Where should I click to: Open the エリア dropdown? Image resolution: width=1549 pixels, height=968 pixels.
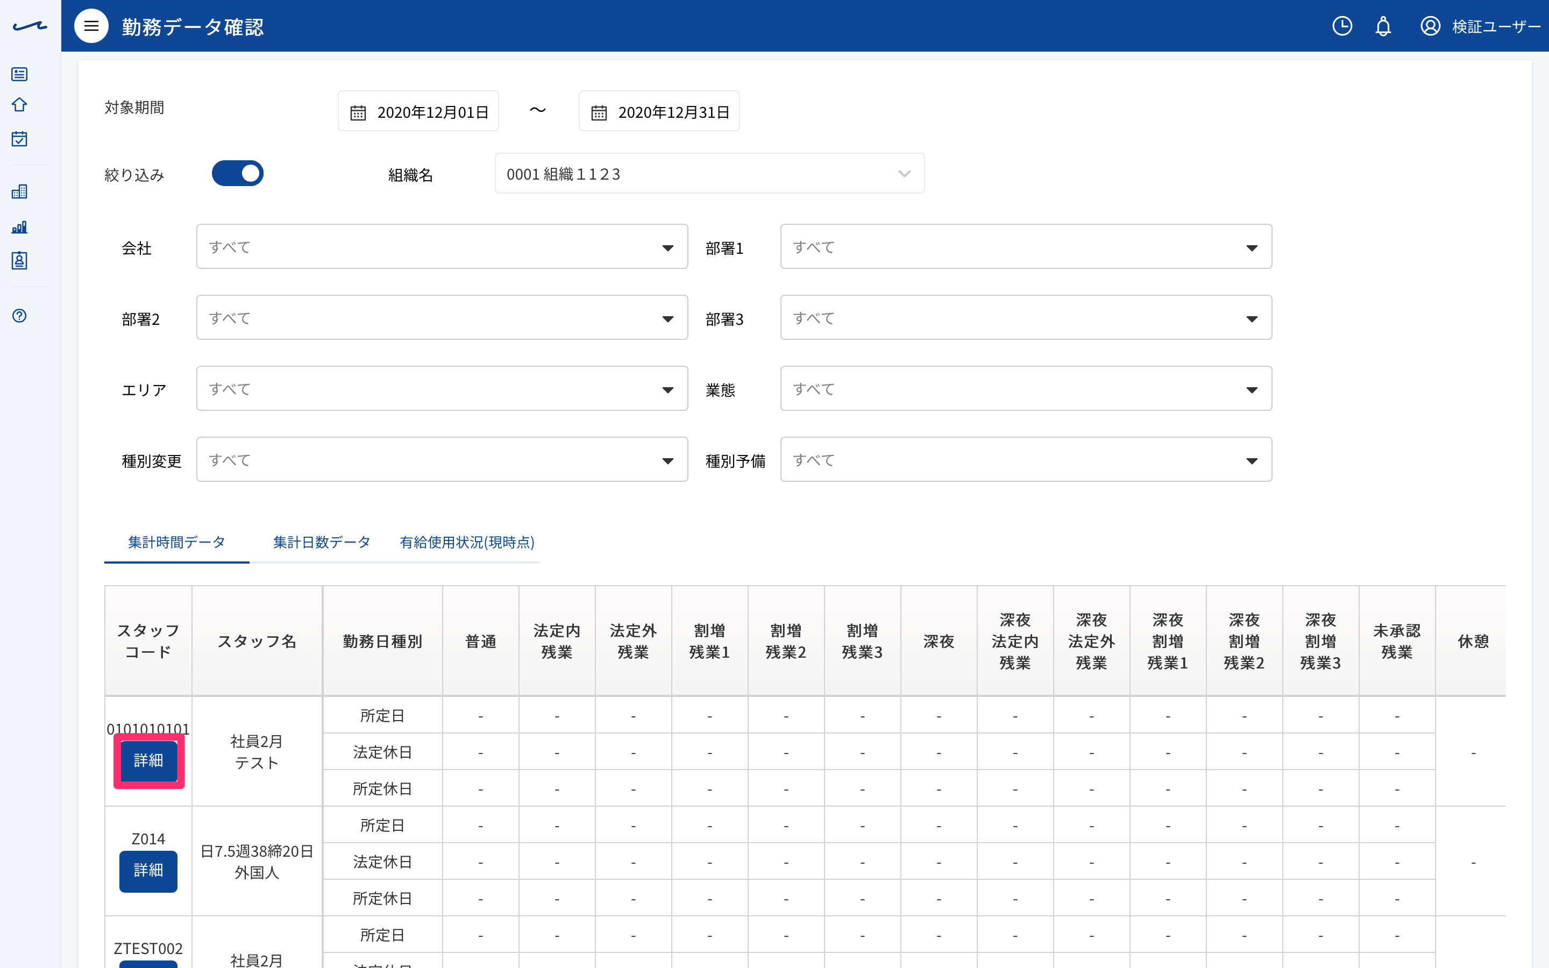442,389
